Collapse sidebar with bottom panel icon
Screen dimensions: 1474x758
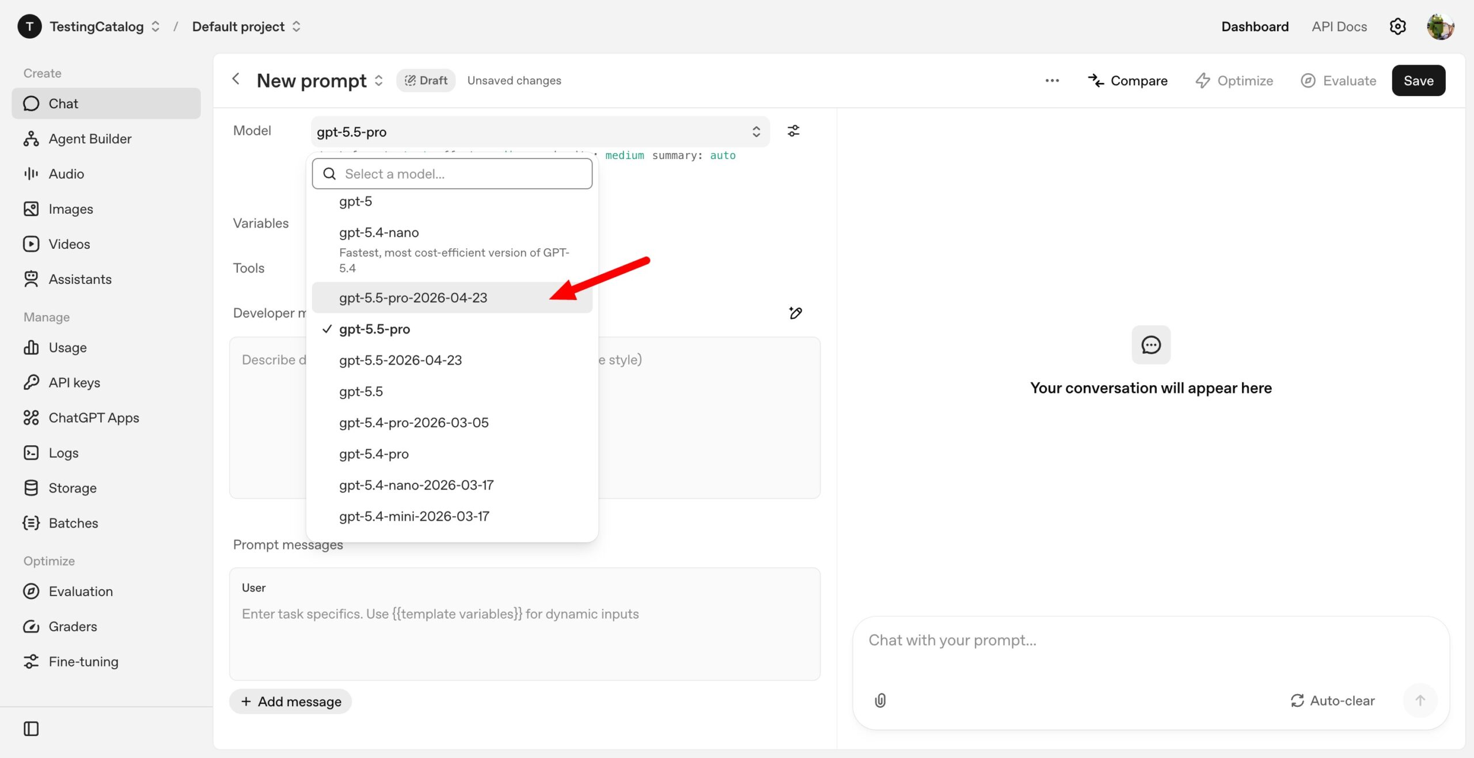pyautogui.click(x=31, y=729)
